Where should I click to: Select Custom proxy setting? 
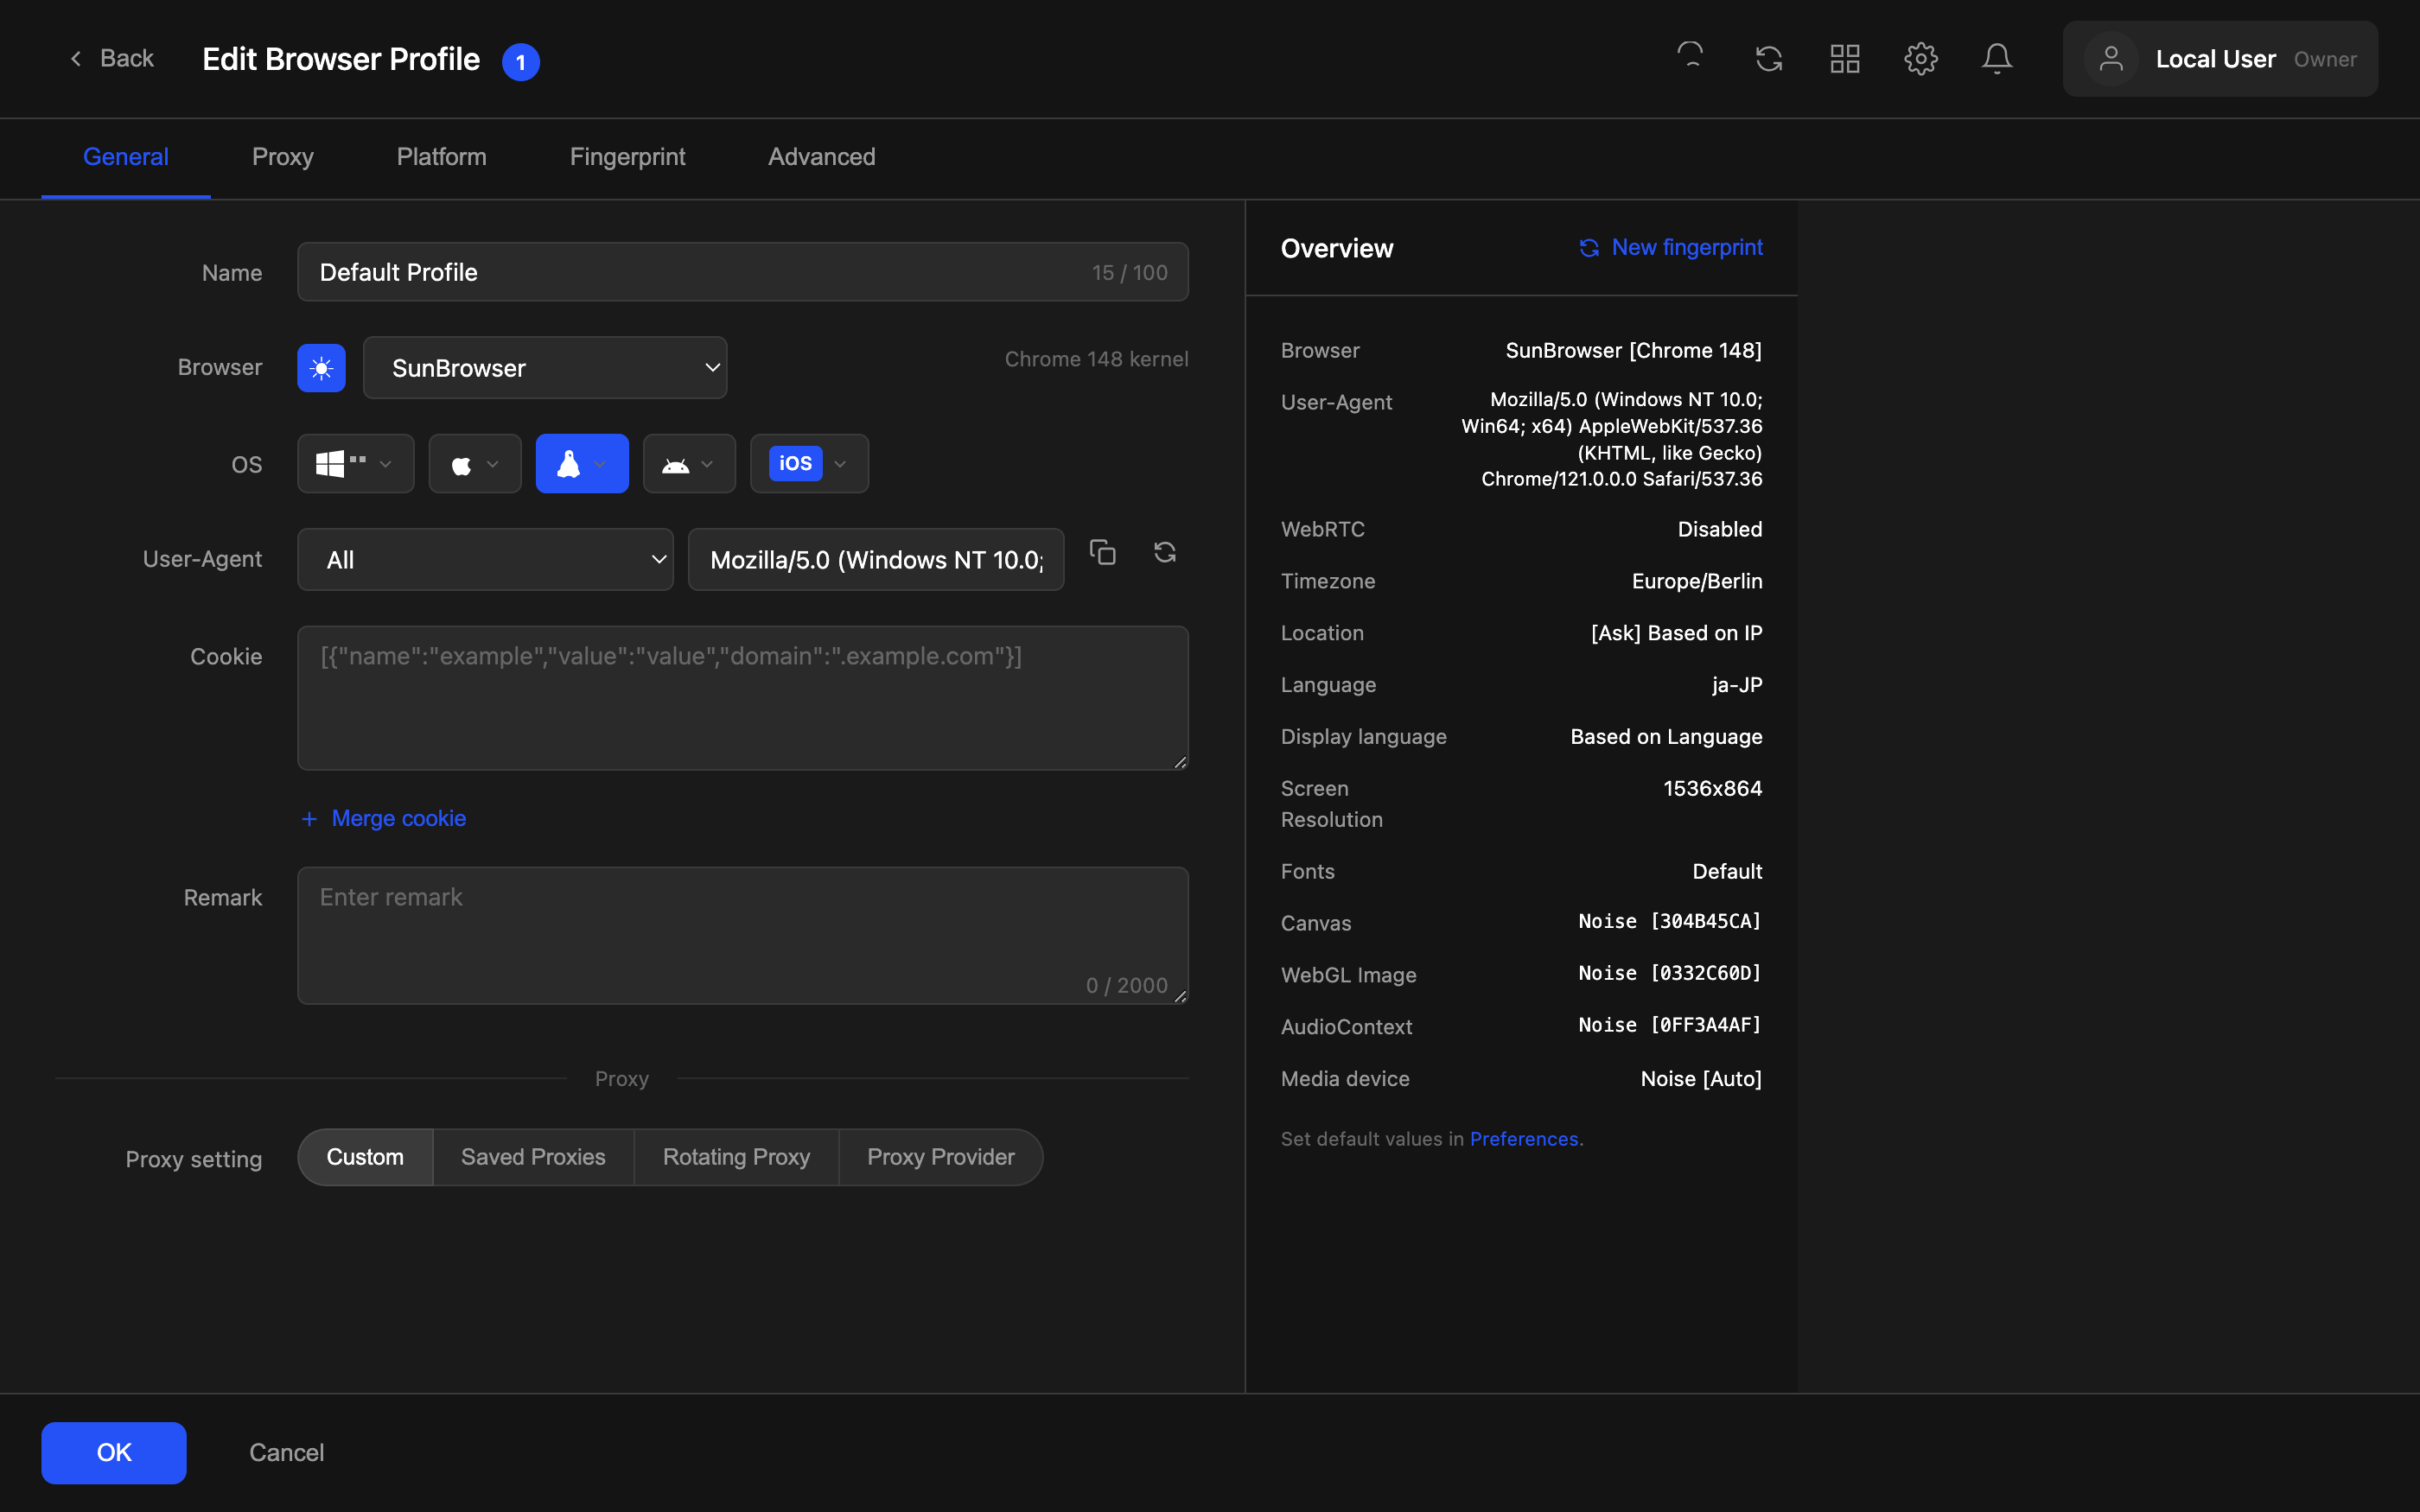(365, 1157)
